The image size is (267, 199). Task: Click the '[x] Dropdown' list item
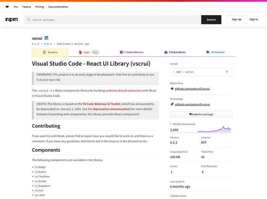[43, 186]
